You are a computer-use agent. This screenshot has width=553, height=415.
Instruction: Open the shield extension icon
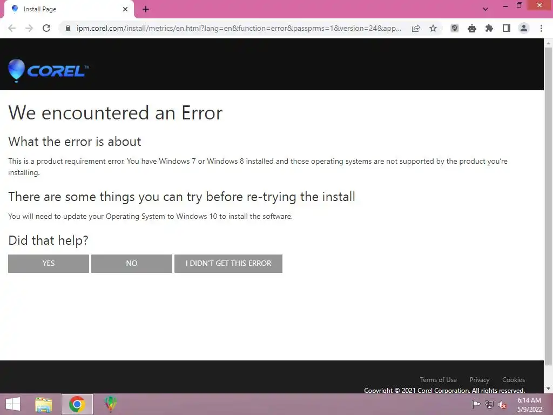point(455,28)
